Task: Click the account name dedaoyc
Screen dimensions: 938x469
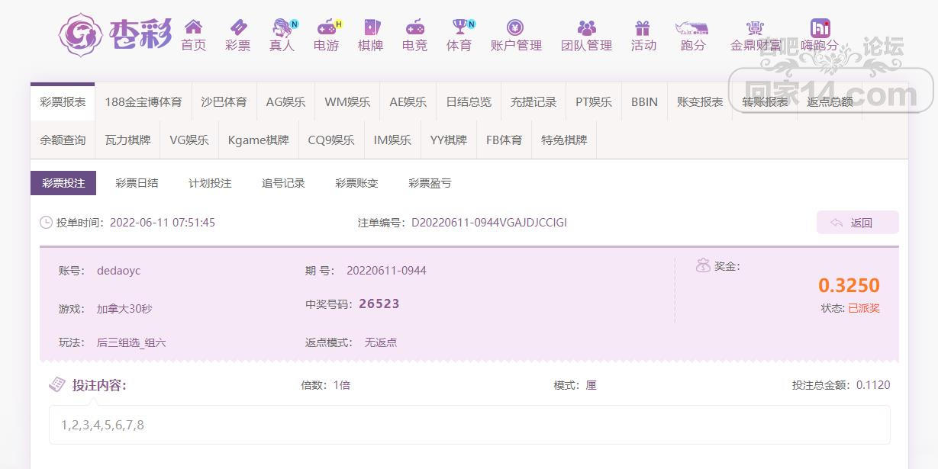Action: 118,271
